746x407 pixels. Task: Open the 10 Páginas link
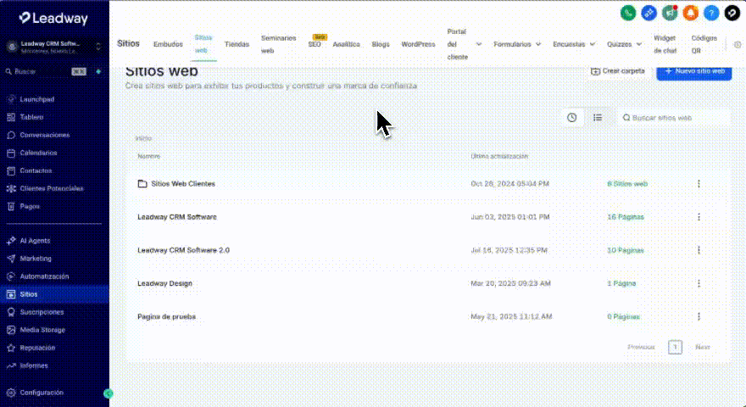pos(626,250)
